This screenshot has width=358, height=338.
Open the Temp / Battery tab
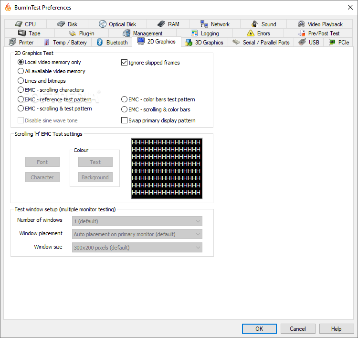click(x=64, y=42)
